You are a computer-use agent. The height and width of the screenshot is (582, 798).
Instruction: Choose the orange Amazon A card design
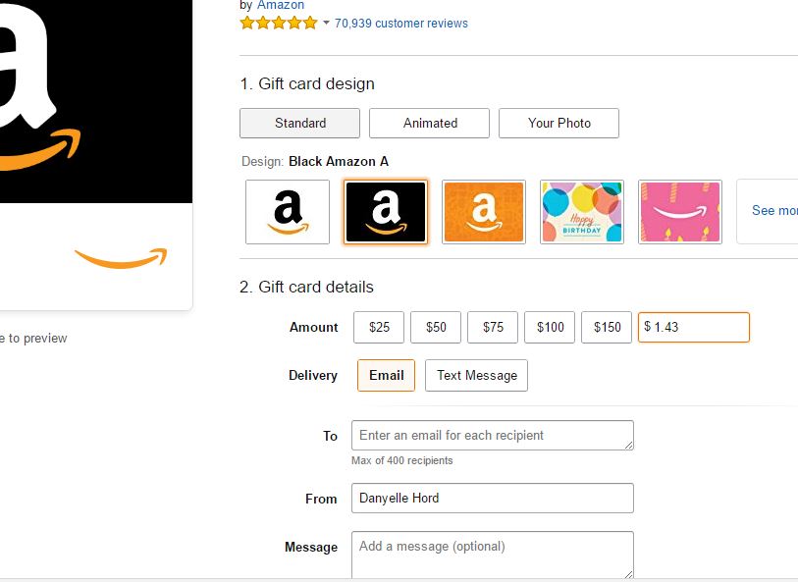tap(484, 212)
